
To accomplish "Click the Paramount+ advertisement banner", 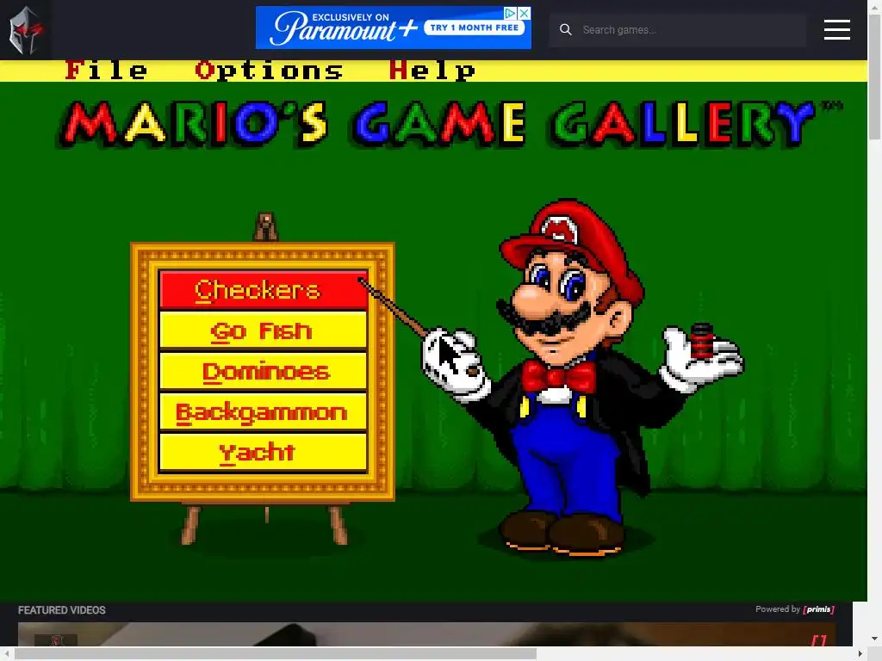I will 393,28.
